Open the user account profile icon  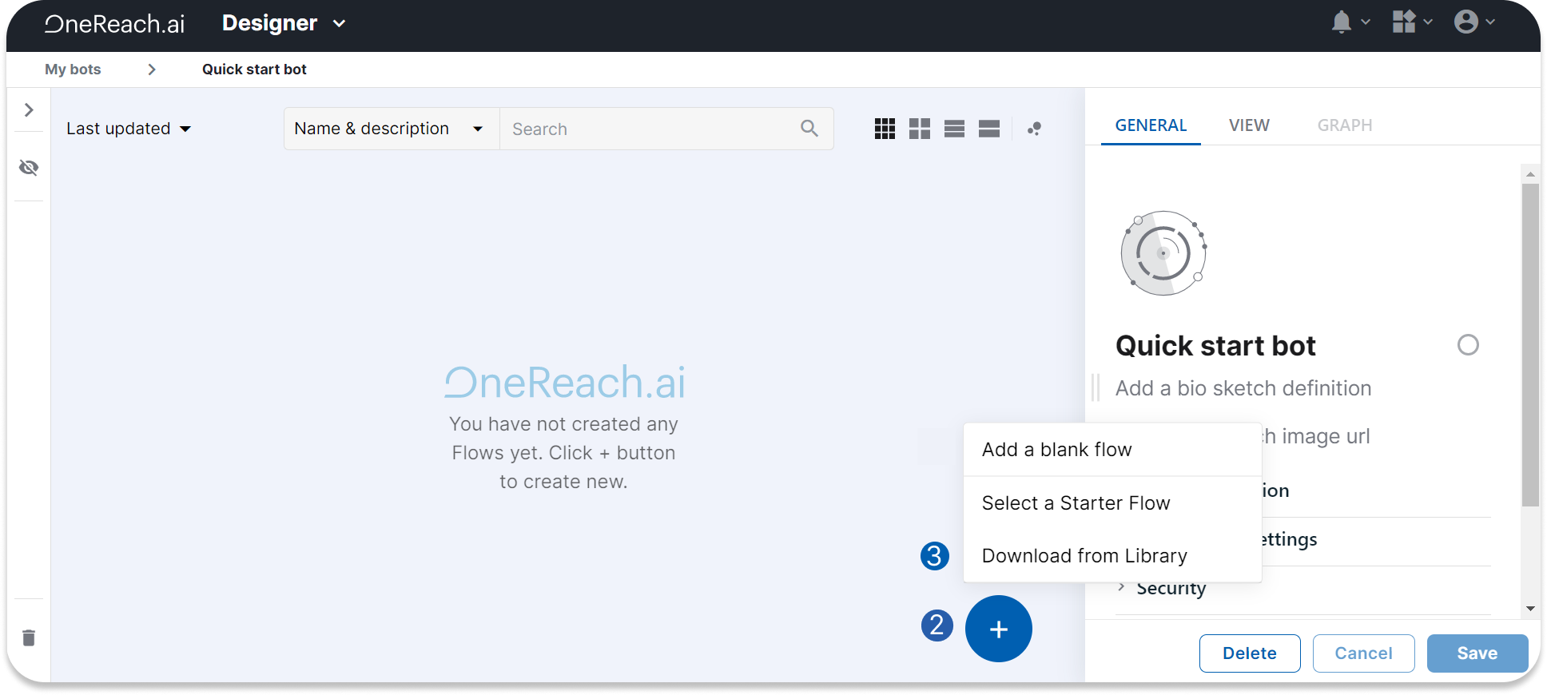(1466, 22)
